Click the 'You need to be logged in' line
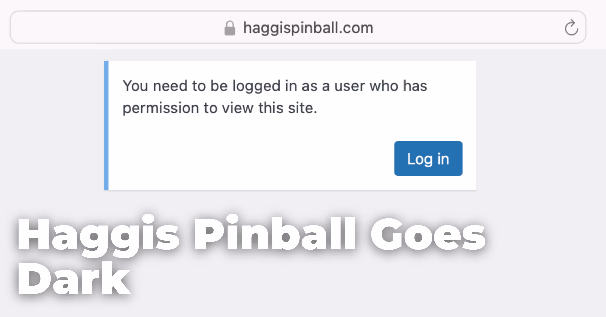 (x=275, y=86)
